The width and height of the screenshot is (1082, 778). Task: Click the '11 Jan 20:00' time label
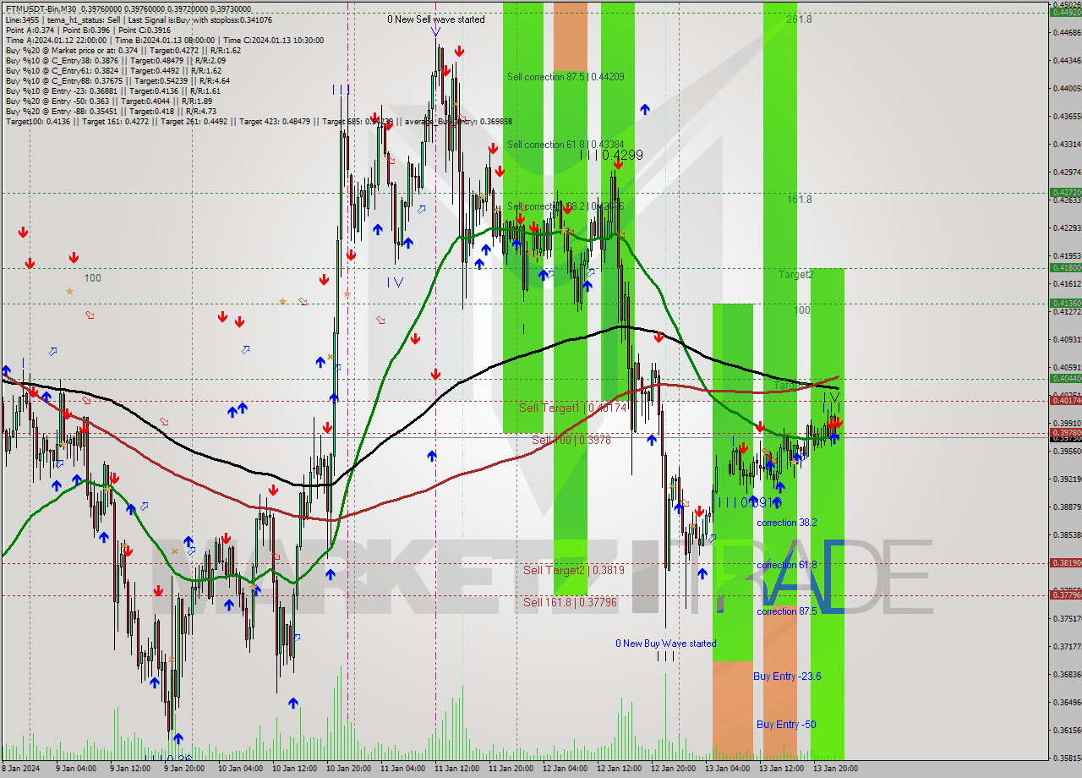pyautogui.click(x=511, y=769)
